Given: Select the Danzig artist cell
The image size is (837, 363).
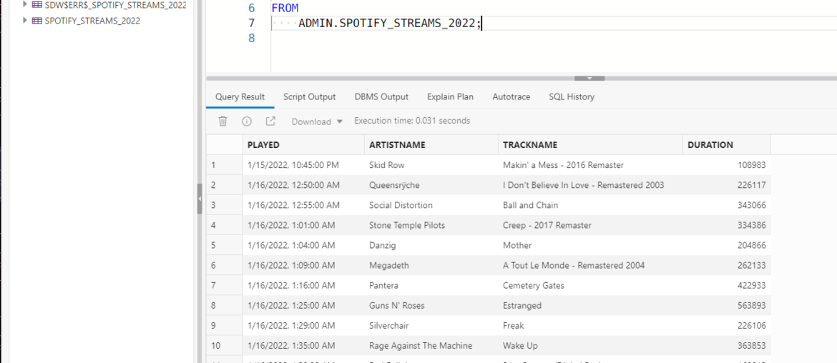Looking at the screenshot, I should tap(431, 246).
